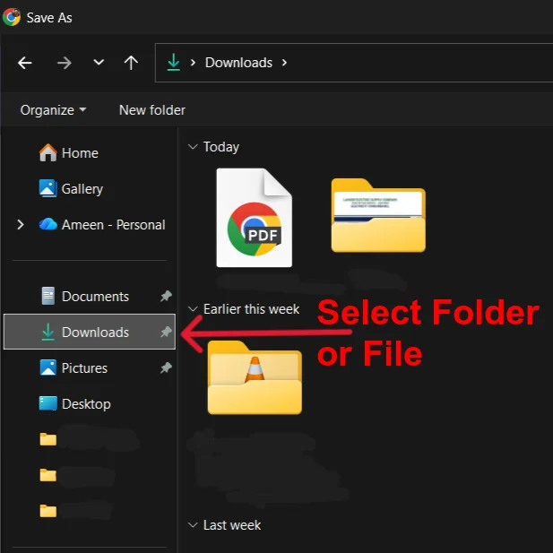
Task: Open Gallery in the sidebar
Action: (x=71, y=189)
